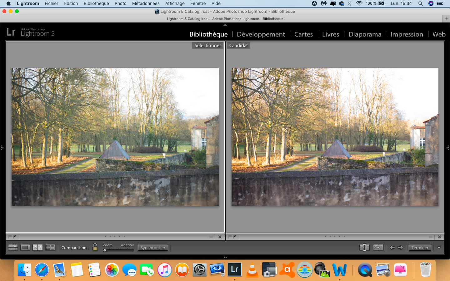Toggle the reject flag under Candidate photo

235,237
